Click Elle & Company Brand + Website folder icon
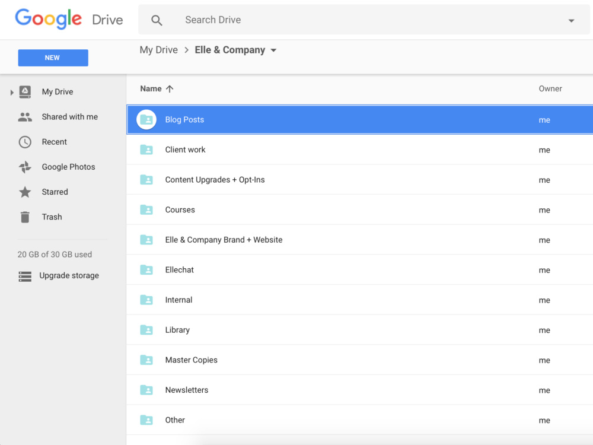 pos(146,240)
